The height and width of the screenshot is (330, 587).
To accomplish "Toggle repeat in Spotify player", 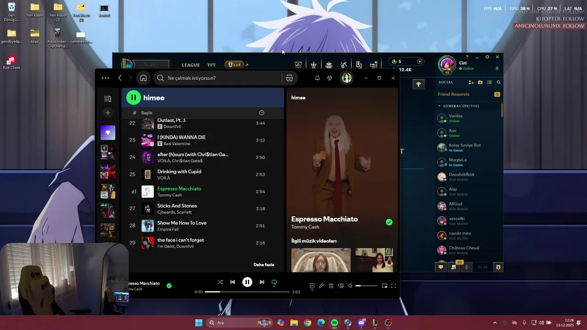I will (x=274, y=282).
